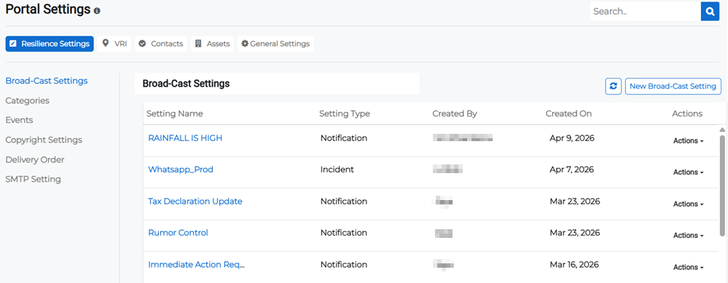The height and width of the screenshot is (283, 728).
Task: Click the Mar 16, 2026 date cell
Action: [574, 265]
